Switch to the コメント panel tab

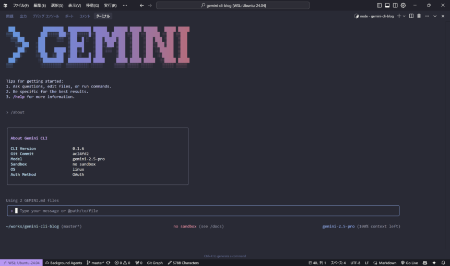85,16
